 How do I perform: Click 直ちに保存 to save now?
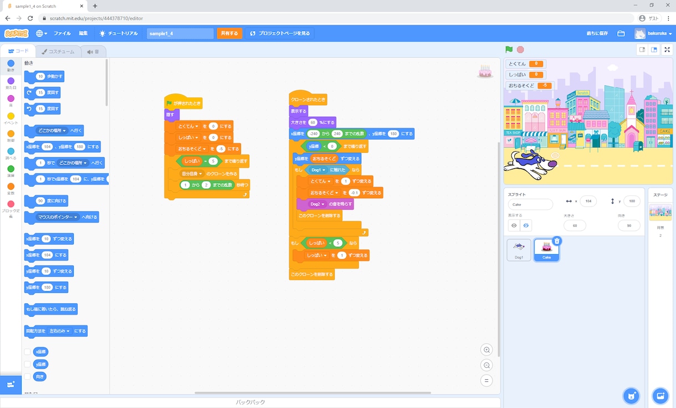(x=597, y=33)
